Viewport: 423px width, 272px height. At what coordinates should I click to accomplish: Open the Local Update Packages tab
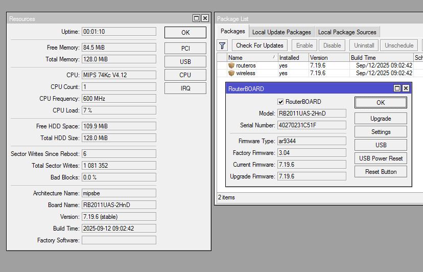click(x=281, y=32)
